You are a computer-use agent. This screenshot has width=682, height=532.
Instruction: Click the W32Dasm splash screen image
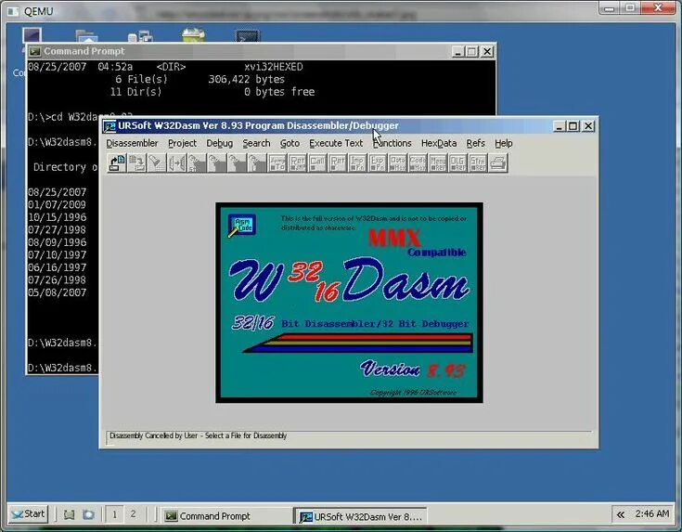[349, 303]
